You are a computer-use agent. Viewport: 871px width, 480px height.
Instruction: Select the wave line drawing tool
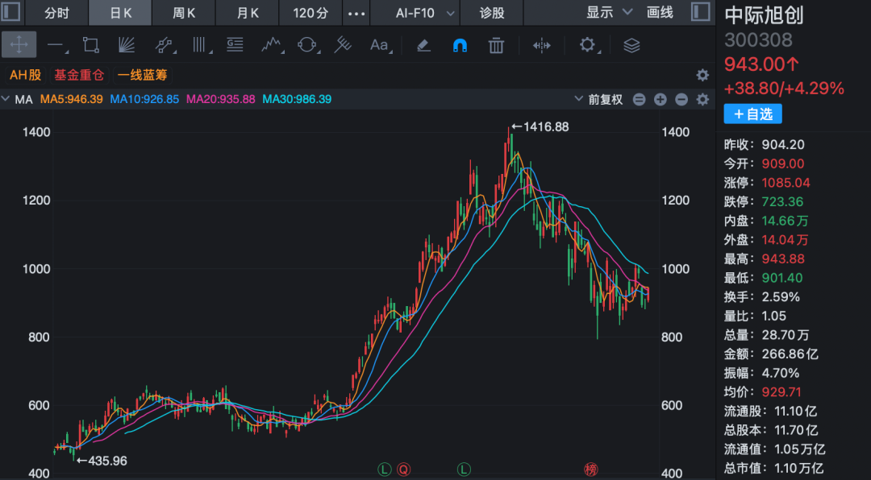click(271, 45)
